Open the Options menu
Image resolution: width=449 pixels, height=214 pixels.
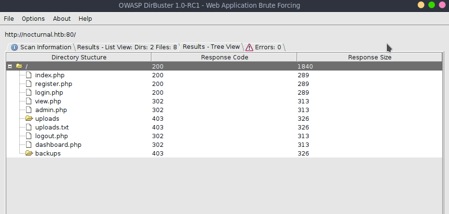pos(33,19)
